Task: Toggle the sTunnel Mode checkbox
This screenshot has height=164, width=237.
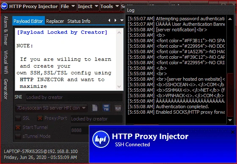Action: coord(18,136)
